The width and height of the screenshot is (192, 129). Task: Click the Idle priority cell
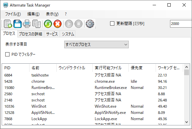(134, 81)
